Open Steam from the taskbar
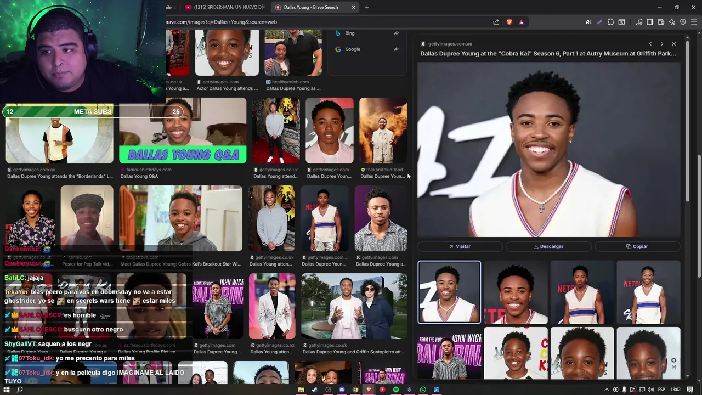This screenshot has width=702, height=395. pos(314,390)
